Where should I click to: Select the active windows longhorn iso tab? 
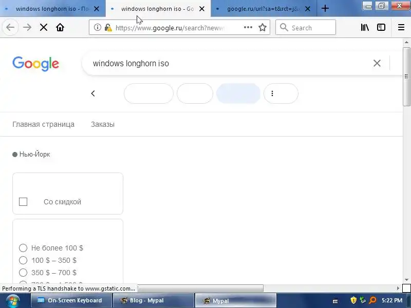click(x=157, y=9)
